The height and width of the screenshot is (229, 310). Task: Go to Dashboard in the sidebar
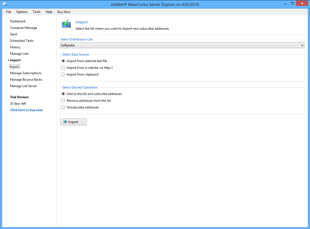[18, 21]
